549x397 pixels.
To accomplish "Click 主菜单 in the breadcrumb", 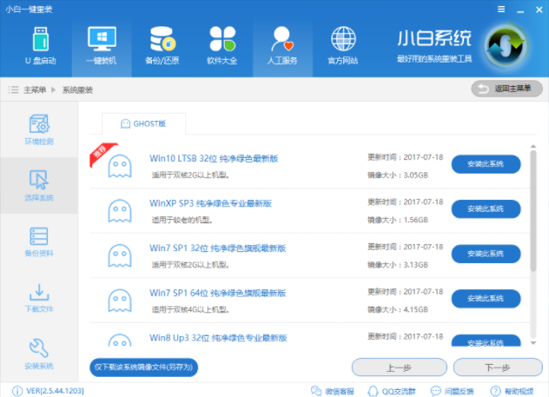I will pos(35,90).
